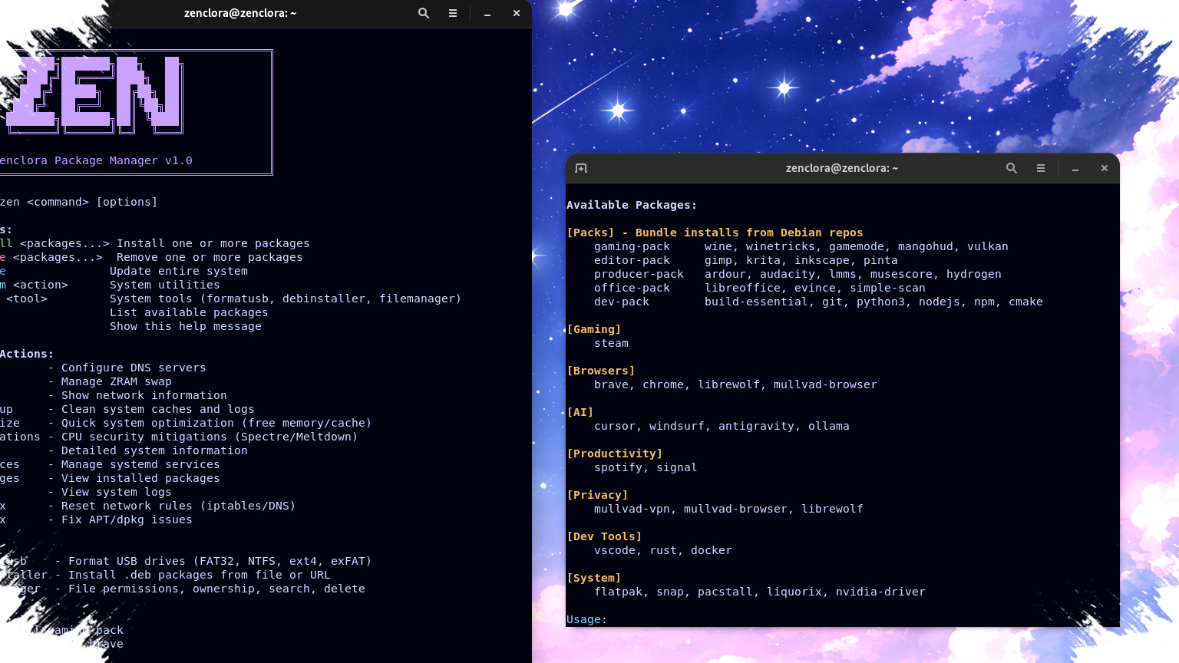
Task: Click the left terminal's title bar text
Action: pyautogui.click(x=239, y=13)
